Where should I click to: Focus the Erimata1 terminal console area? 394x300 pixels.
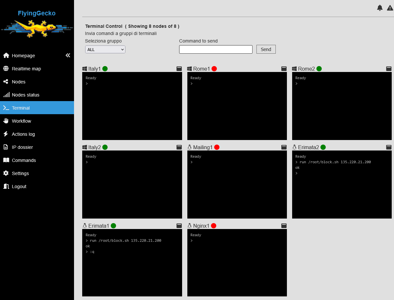[132, 268]
